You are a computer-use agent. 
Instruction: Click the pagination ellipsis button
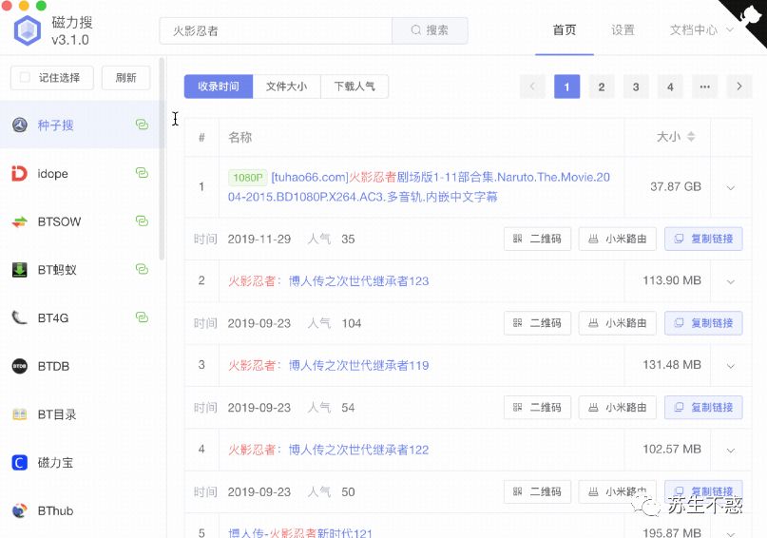(705, 86)
